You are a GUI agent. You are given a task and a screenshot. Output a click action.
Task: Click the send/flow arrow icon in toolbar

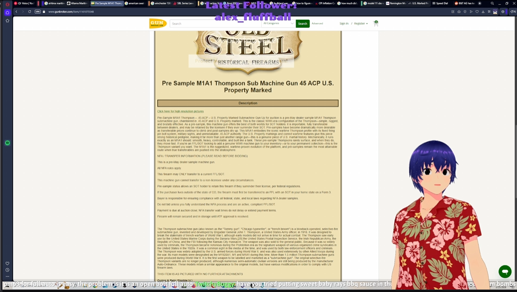pyautogui.click(x=471, y=12)
